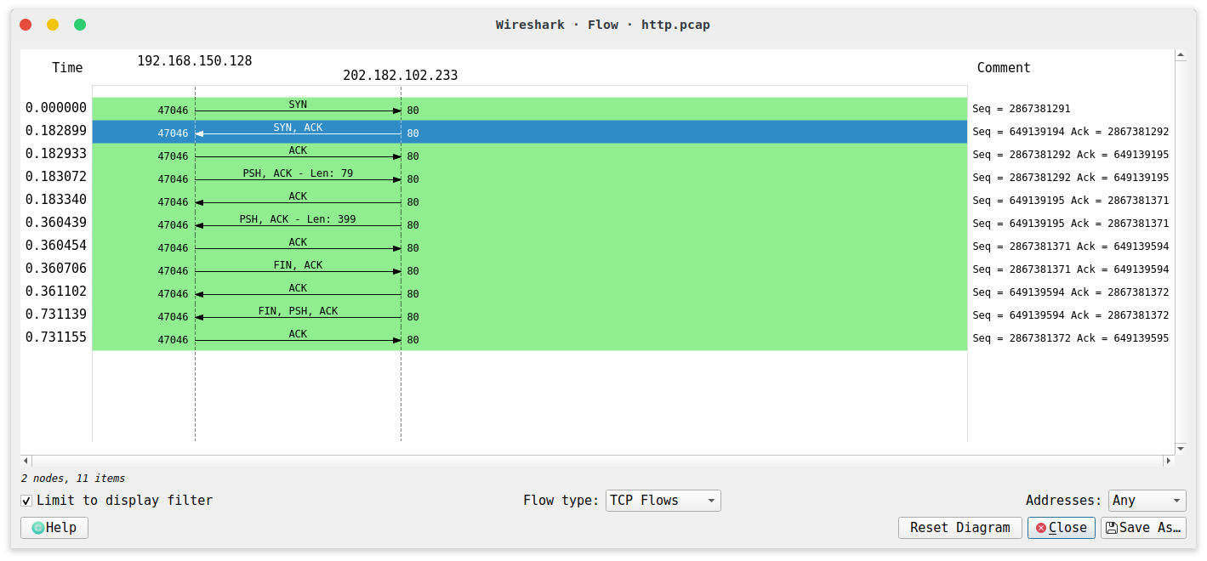The height and width of the screenshot is (561, 1207).
Task: Select the SYN, ACK flow row
Action: (x=529, y=132)
